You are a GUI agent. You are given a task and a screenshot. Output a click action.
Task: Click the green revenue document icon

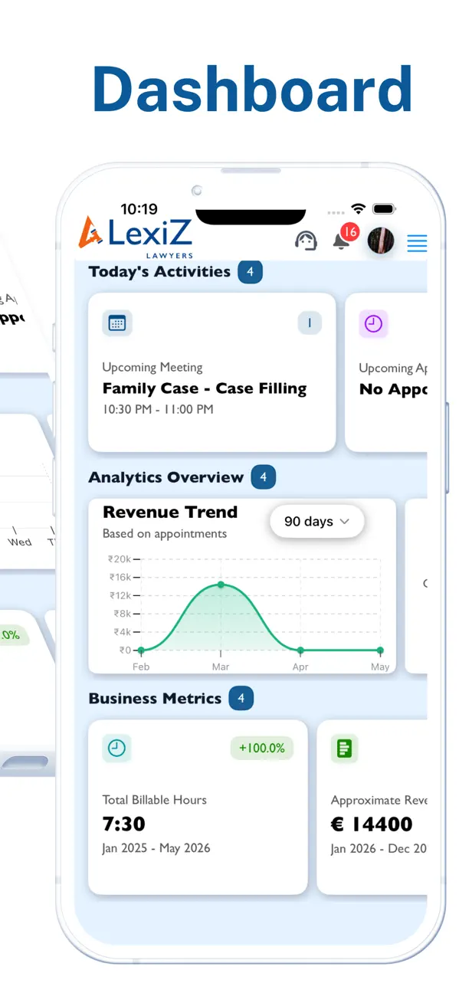tap(345, 748)
